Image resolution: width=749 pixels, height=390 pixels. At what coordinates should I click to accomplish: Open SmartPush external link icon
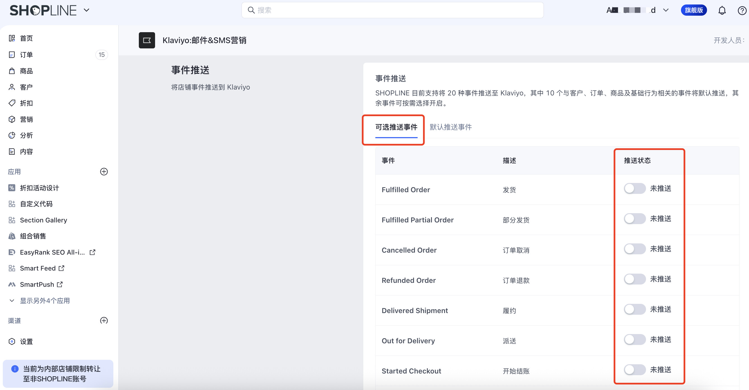[60, 285]
